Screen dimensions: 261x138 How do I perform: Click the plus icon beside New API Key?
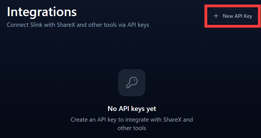(216, 16)
